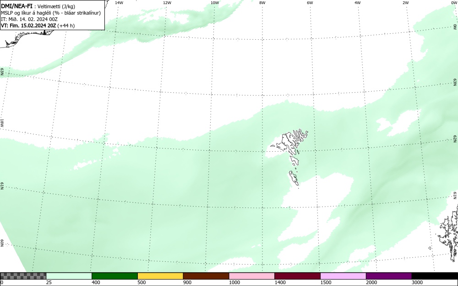Click the yellow 500-900 legend swatch

[160, 276]
